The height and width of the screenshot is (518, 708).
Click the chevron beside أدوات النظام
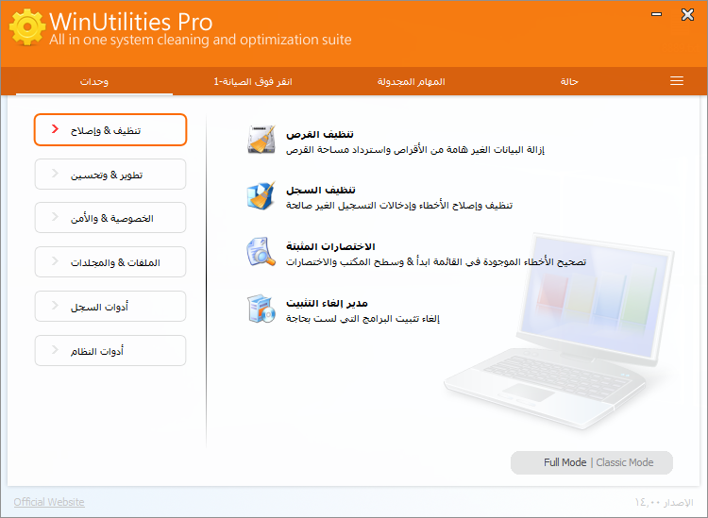point(55,350)
